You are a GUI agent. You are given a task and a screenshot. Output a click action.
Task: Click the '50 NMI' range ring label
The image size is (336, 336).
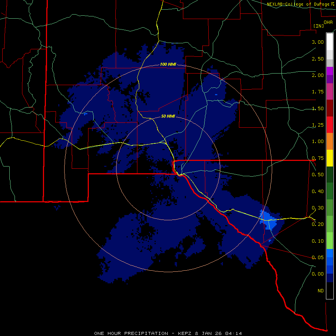click(x=168, y=116)
